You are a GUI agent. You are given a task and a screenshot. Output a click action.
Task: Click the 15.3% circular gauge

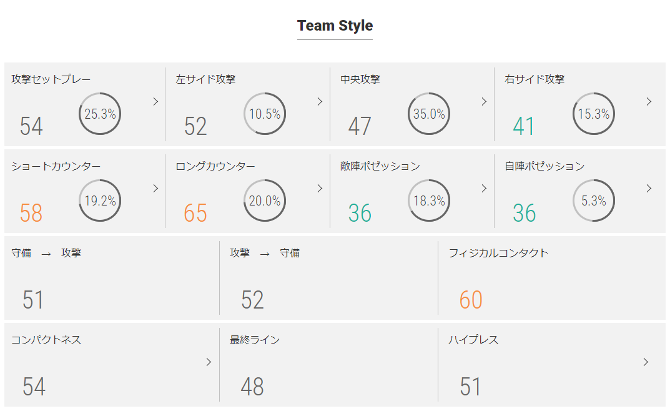tap(594, 114)
